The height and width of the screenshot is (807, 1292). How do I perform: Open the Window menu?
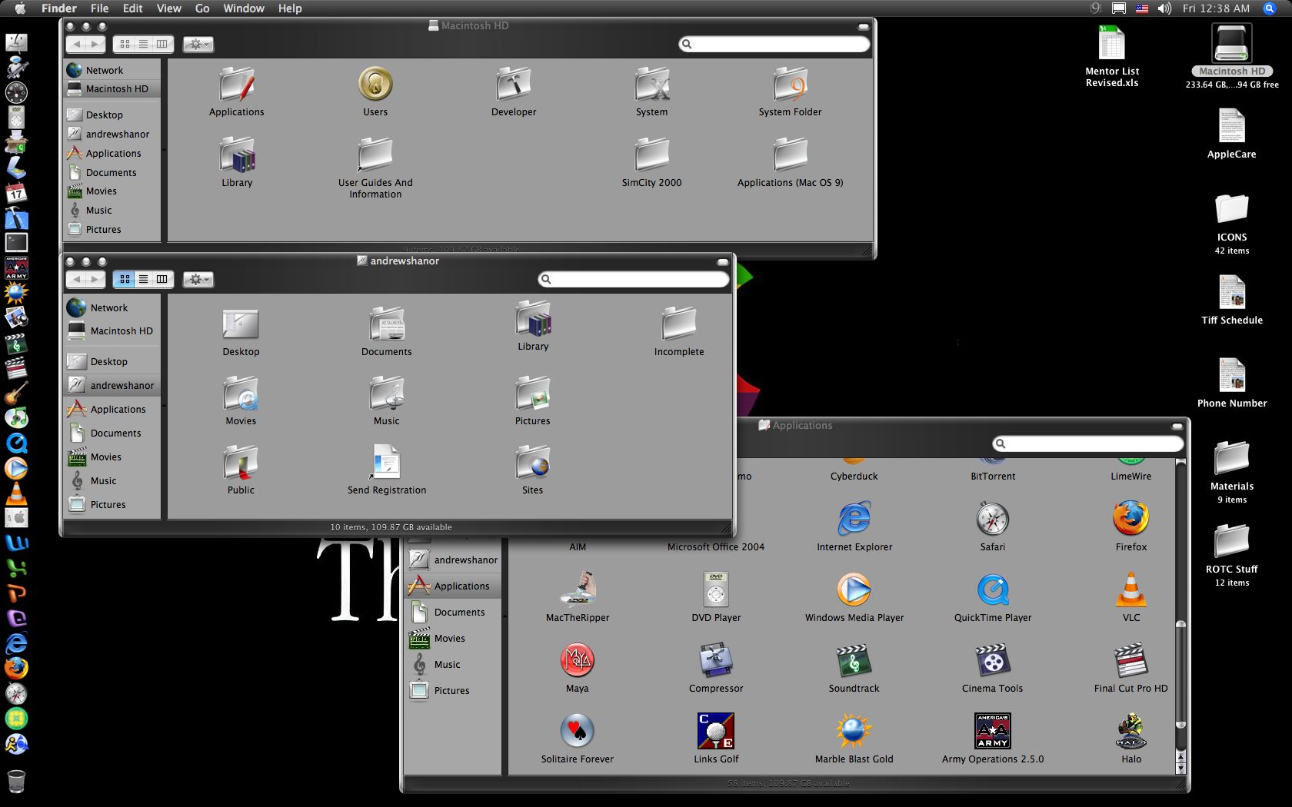coord(244,8)
